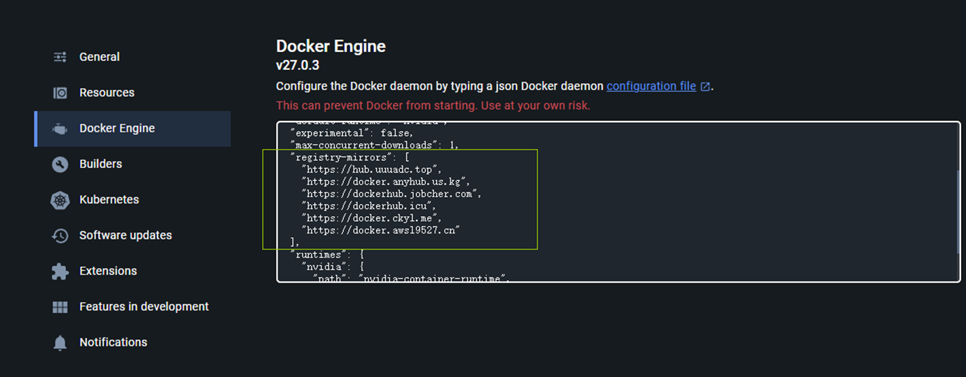966x377 pixels.
Task: Click the "experimental": false line
Action: coord(352,133)
